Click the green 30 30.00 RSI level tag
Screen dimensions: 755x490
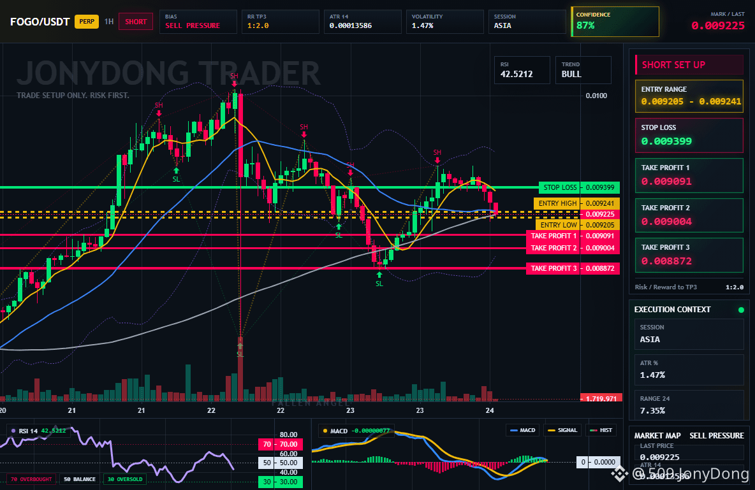(x=281, y=482)
